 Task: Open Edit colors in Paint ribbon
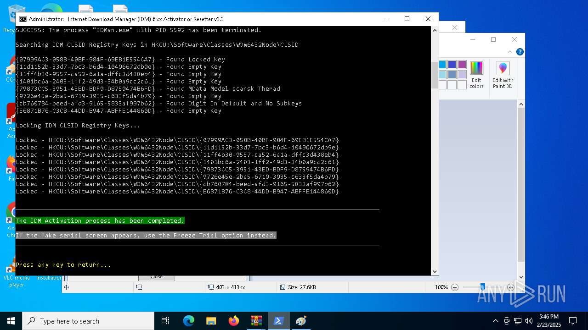pos(476,75)
